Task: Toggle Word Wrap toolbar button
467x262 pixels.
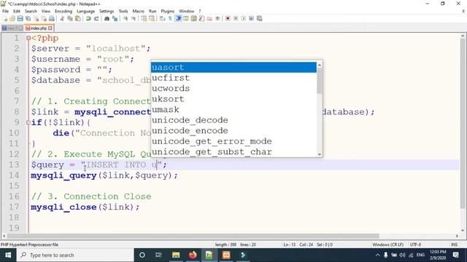Action: click(x=162, y=19)
